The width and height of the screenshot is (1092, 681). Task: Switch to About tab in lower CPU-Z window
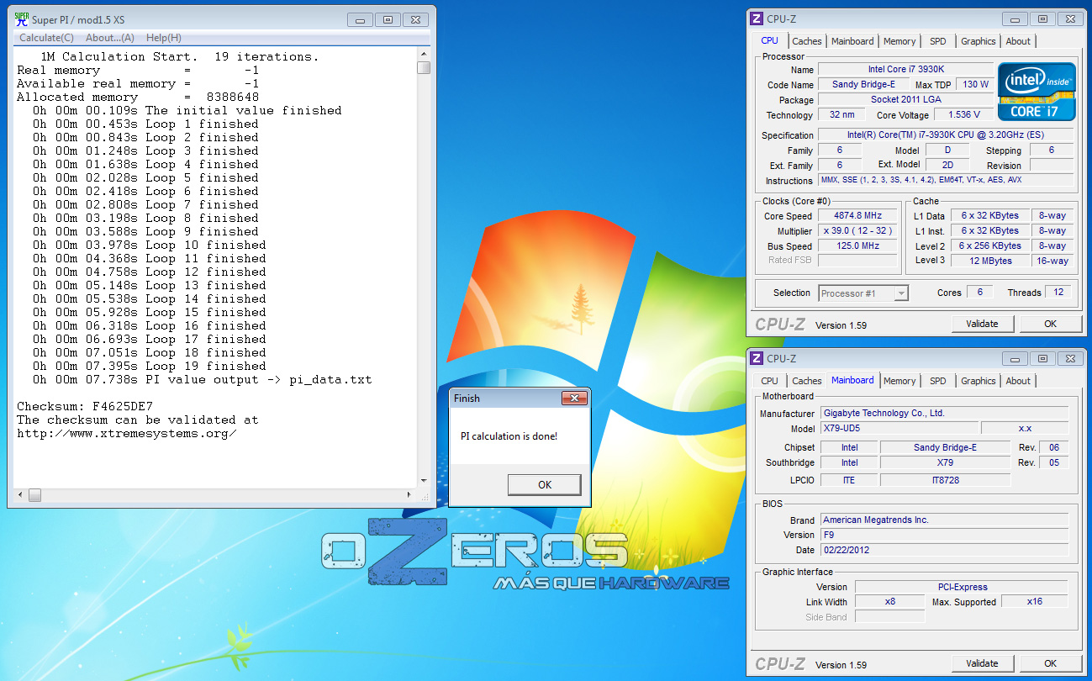click(x=1018, y=381)
